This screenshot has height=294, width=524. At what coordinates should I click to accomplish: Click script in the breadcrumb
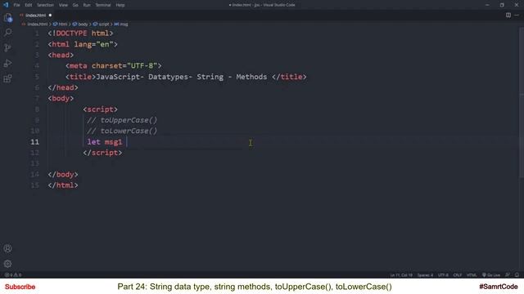[104, 24]
